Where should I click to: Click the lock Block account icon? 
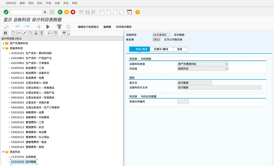pyautogui.click(x=36, y=33)
